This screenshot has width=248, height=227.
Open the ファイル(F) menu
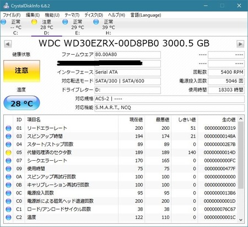pyautogui.click(x=12, y=15)
